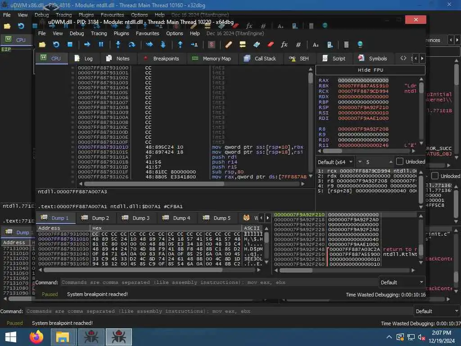Open File menu in x64dbg window
Viewport: 461px width, 346px height.
(x=42, y=33)
